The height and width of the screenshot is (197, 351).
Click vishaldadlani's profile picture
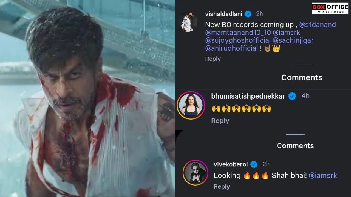(x=189, y=21)
